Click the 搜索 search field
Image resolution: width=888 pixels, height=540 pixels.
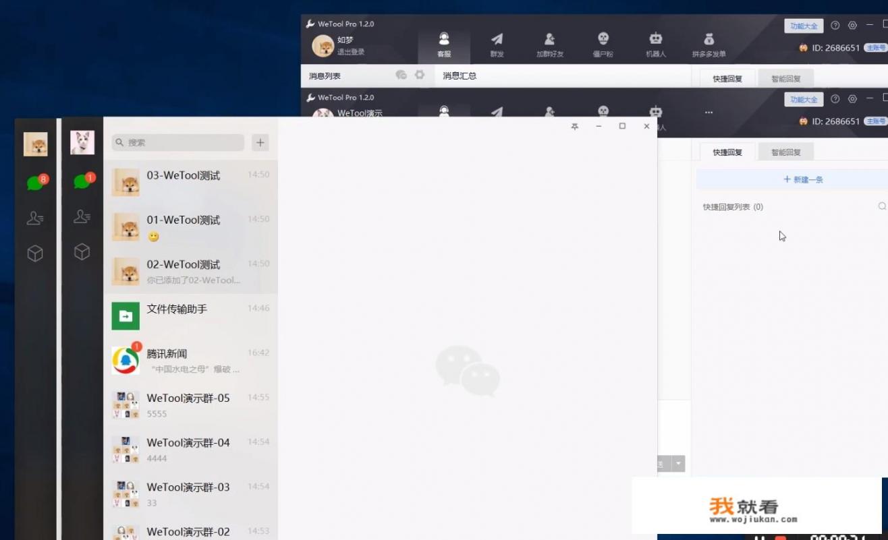click(x=178, y=142)
